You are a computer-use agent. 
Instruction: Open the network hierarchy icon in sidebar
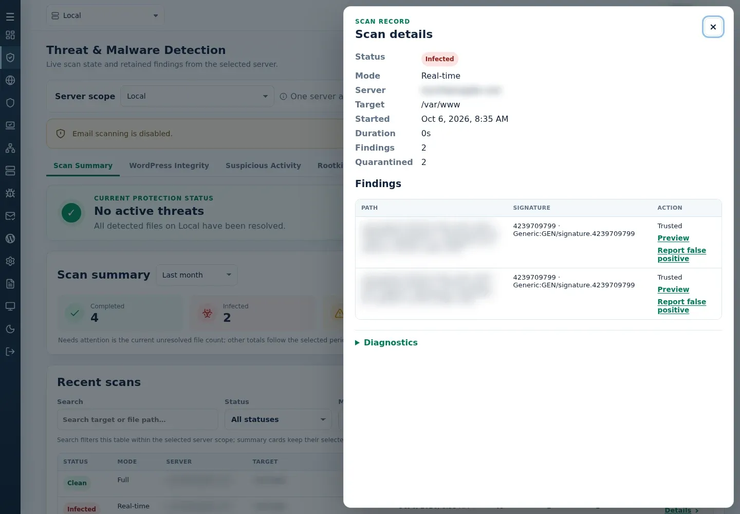(10, 148)
